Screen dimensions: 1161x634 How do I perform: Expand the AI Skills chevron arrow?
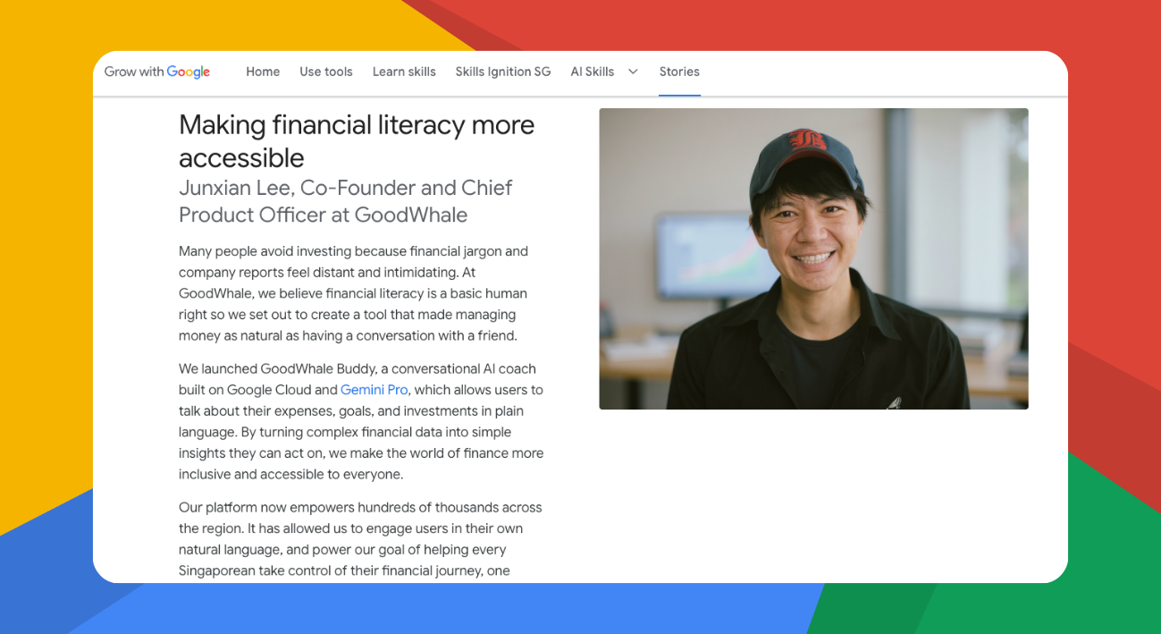[x=633, y=72]
